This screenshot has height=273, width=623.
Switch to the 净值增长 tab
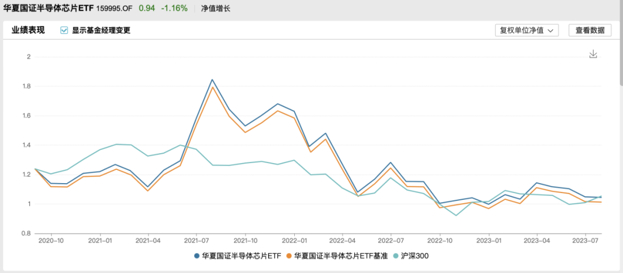[216, 9]
